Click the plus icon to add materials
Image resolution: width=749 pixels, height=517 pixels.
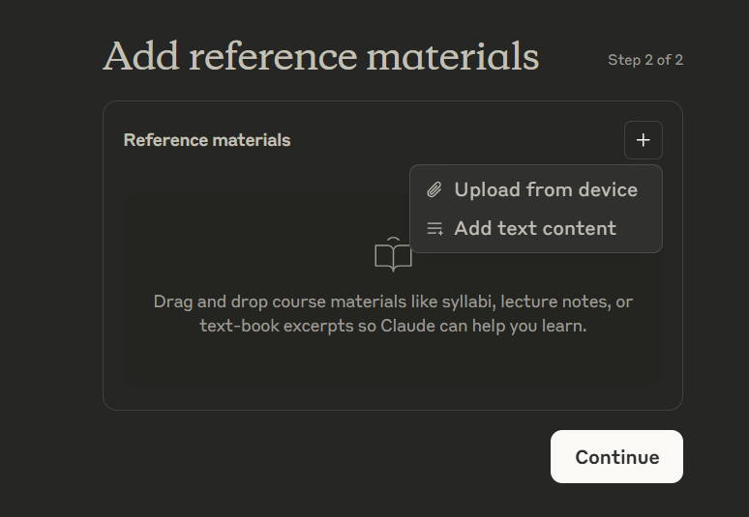pos(643,140)
